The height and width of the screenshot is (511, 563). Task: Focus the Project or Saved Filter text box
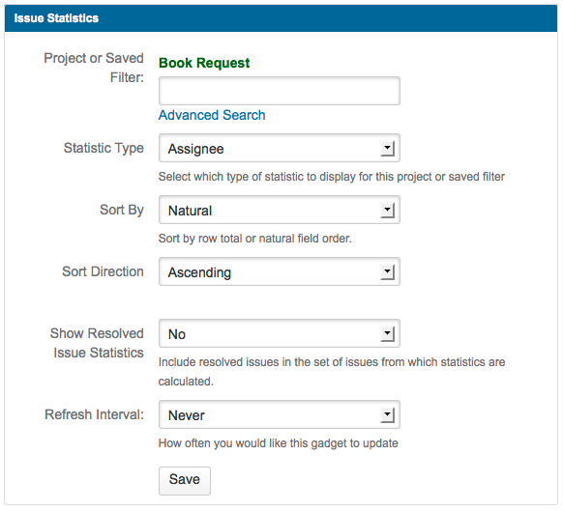pyautogui.click(x=280, y=91)
